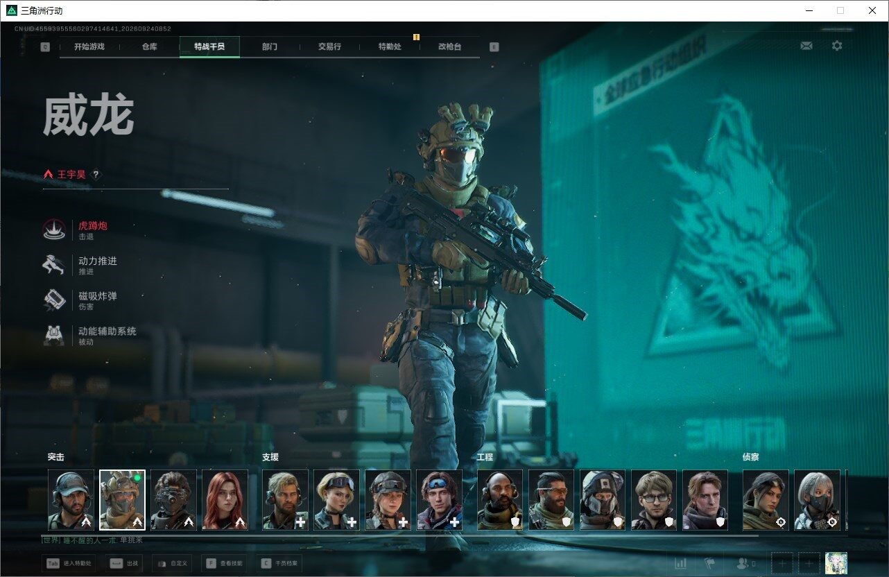The image size is (889, 577).
Task: Click the plus slot next to the friends icon
Action: tap(782, 564)
